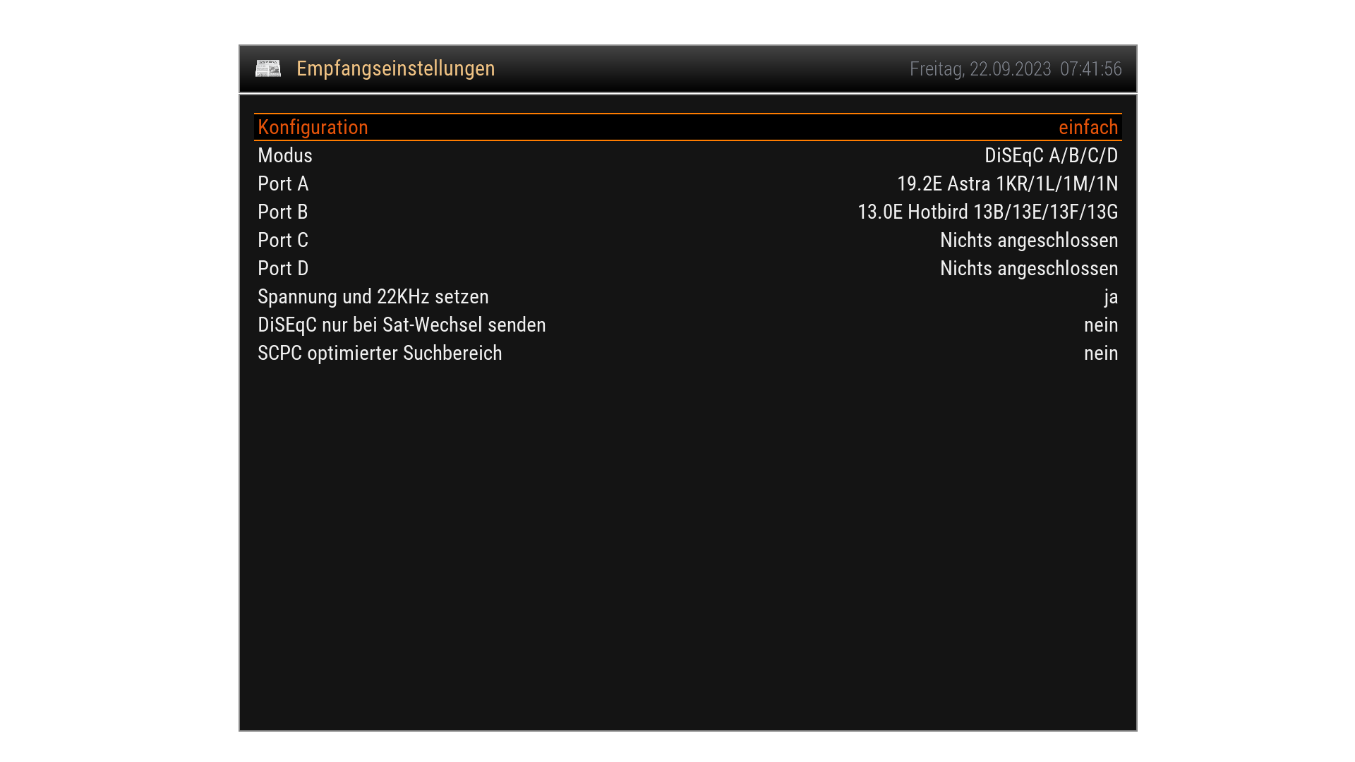The image size is (1355, 762).
Task: Click 'SCPC optimierter Suchbereich' label
Action: click(x=380, y=353)
